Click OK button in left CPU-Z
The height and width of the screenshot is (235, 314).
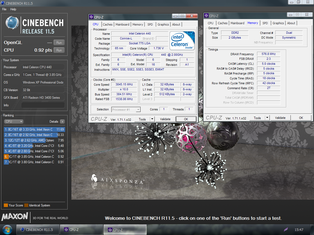pyautogui.click(x=186, y=119)
